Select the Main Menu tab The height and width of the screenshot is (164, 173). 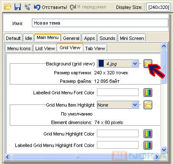(x=48, y=37)
